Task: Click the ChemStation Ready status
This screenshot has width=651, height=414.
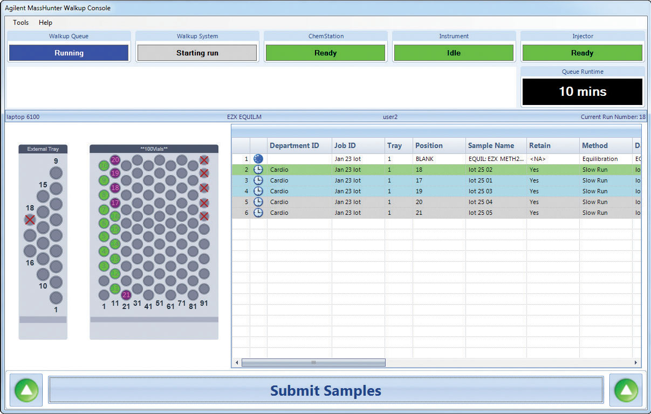Action: coord(326,53)
